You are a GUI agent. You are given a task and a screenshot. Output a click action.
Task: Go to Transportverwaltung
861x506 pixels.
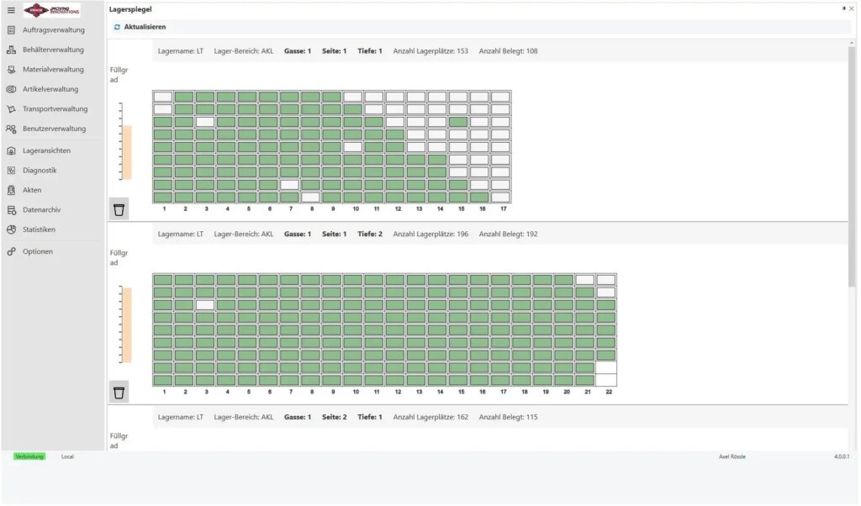(55, 109)
